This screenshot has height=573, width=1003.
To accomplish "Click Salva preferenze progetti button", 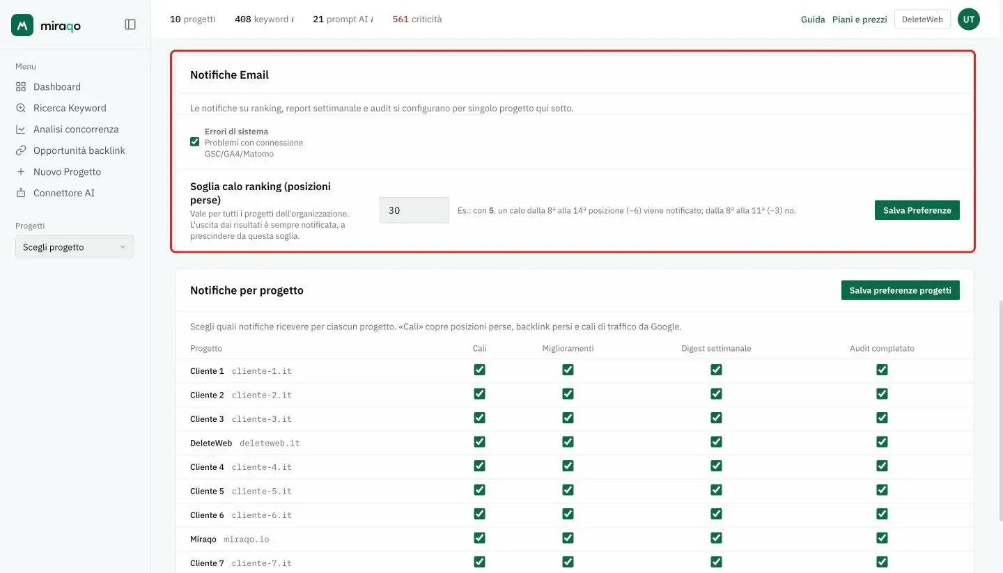I will click(x=900, y=290).
